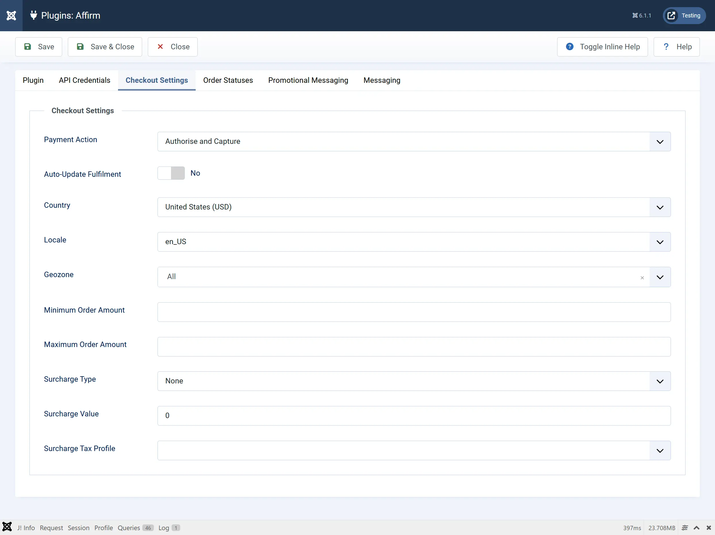Expand the Geozone dropdown arrow
This screenshot has height=535, width=715.
click(660, 277)
